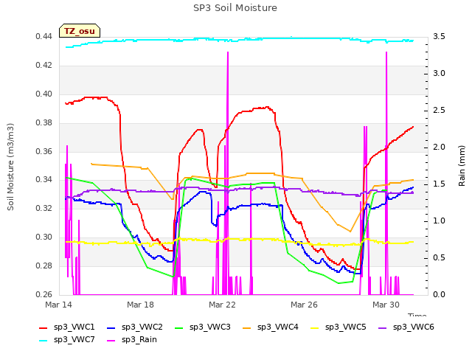This screenshot has height=354, width=472.
Task: Click the Mar 30 x-axis label
Action: [386, 305]
